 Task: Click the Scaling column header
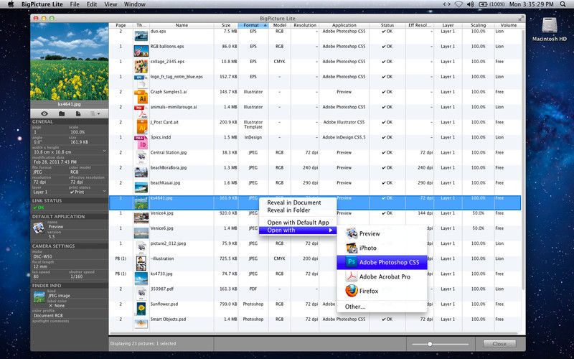click(478, 25)
